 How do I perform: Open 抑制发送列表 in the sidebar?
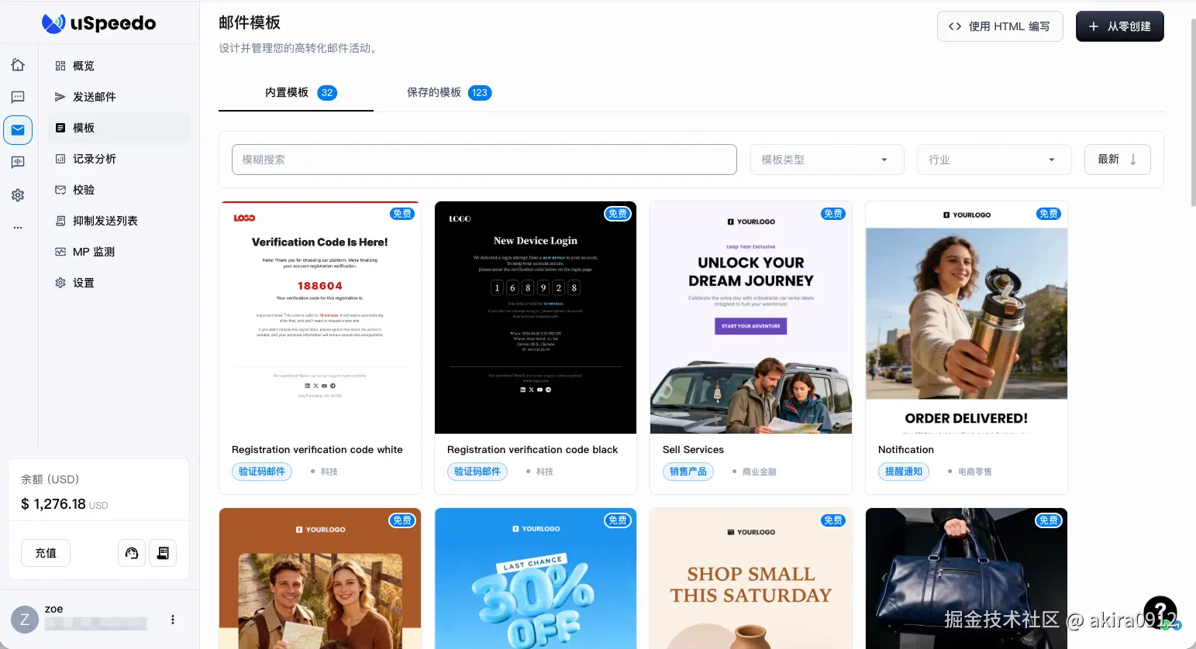click(119, 221)
